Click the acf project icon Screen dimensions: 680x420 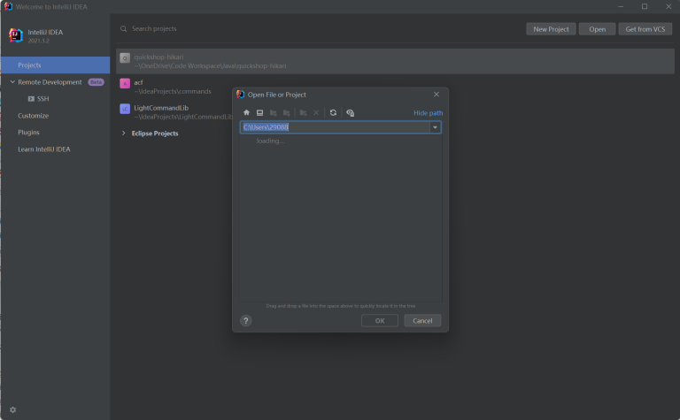[x=125, y=84]
